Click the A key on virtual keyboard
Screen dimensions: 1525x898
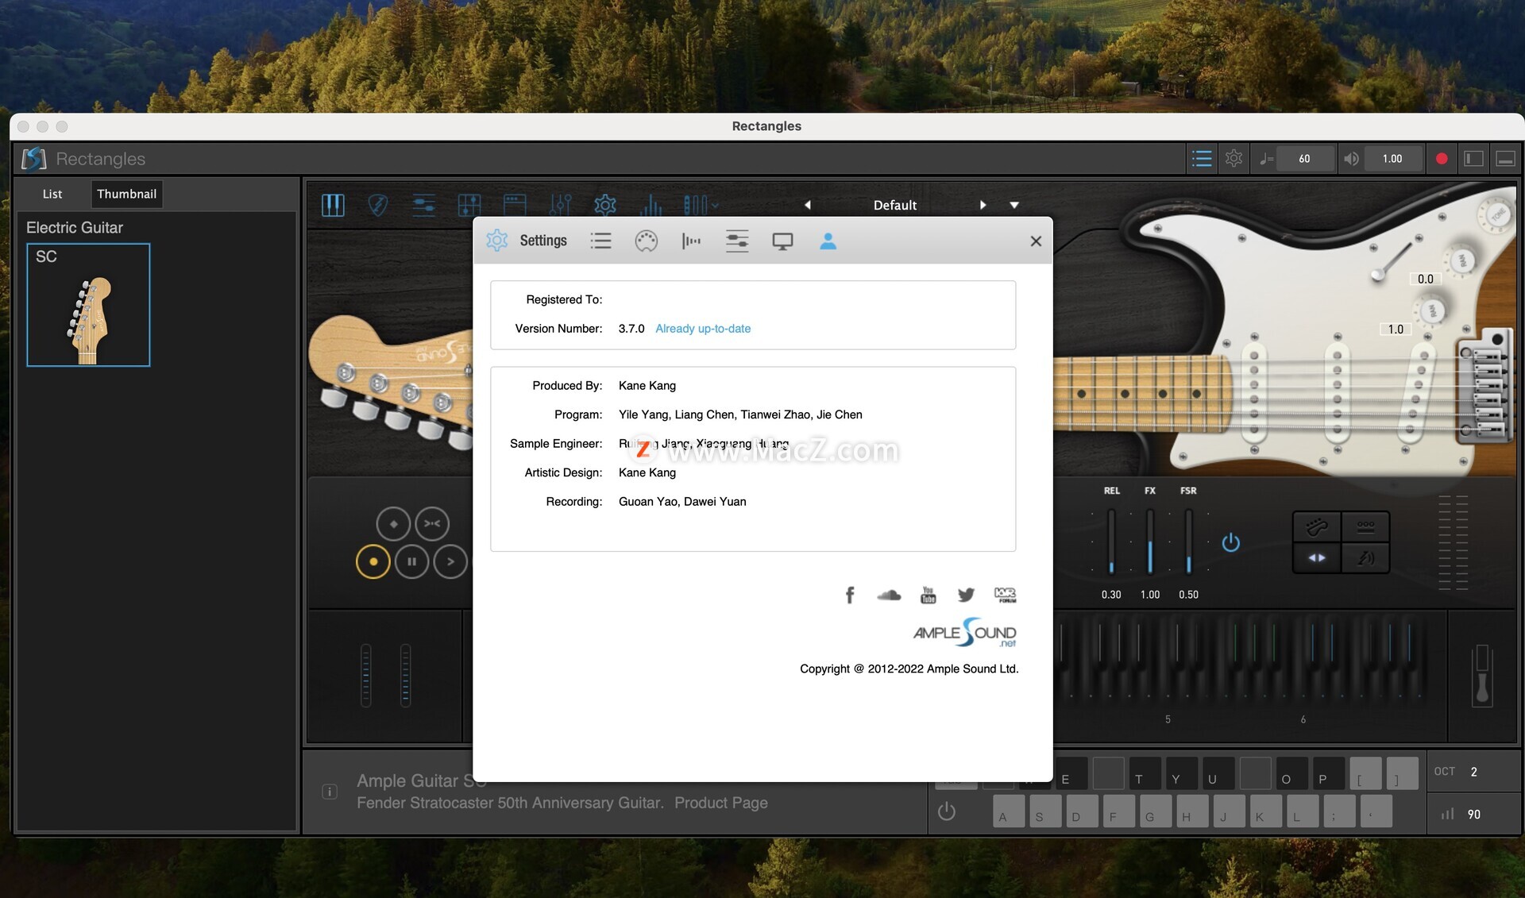[1009, 811]
